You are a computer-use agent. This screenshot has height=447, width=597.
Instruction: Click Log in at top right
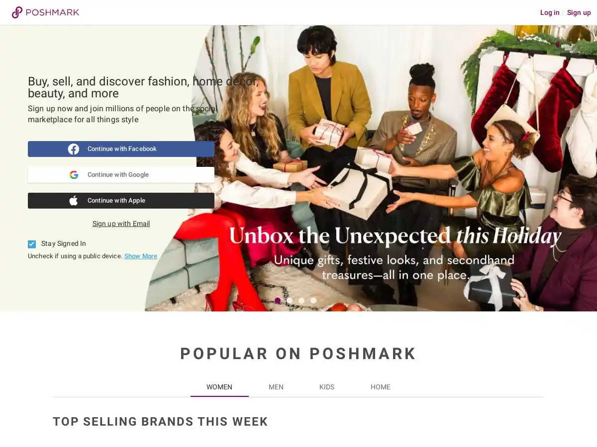click(x=550, y=12)
